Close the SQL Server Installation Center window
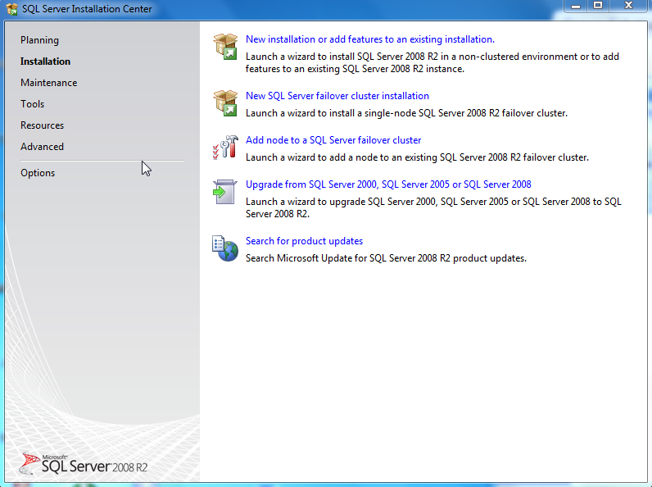Viewport: 652px width, 487px height. 628,6
